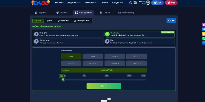Open the Bán sell sub-tab
The height and width of the screenshot is (102, 205).
point(49,21)
